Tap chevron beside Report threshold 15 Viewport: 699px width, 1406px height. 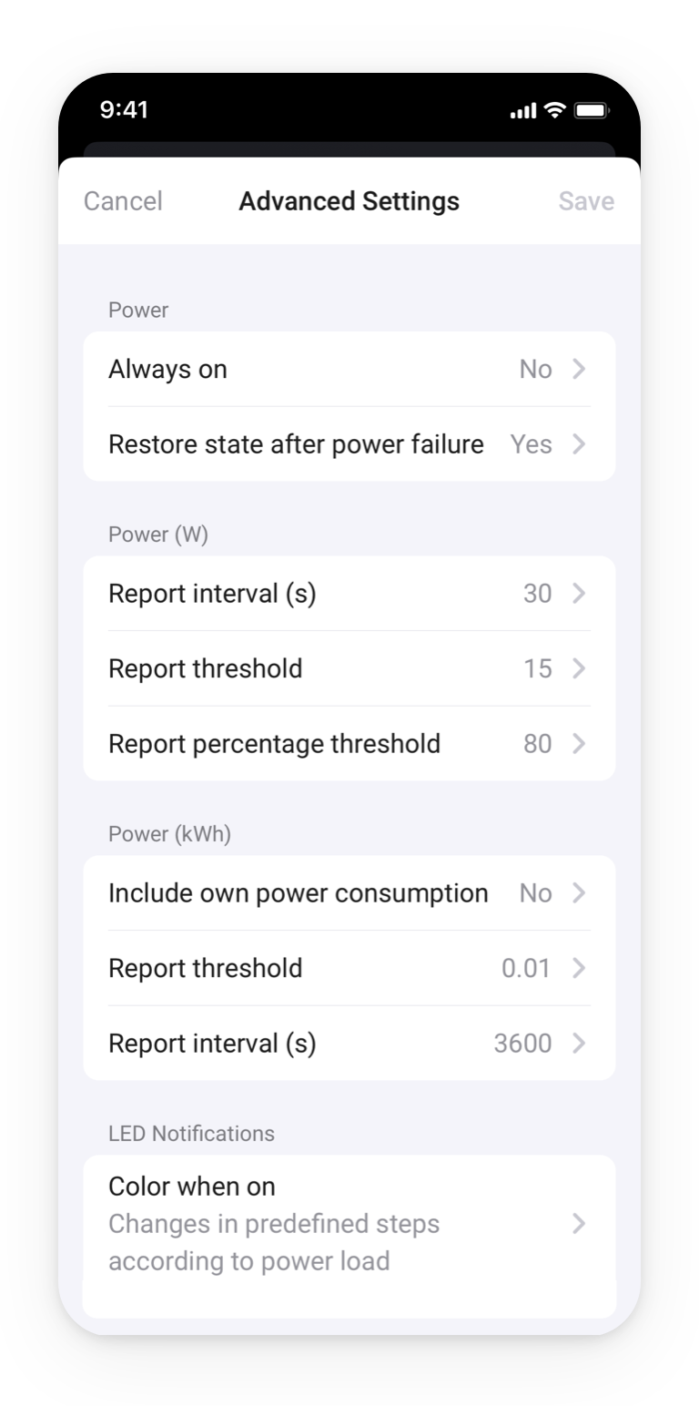[x=579, y=668]
